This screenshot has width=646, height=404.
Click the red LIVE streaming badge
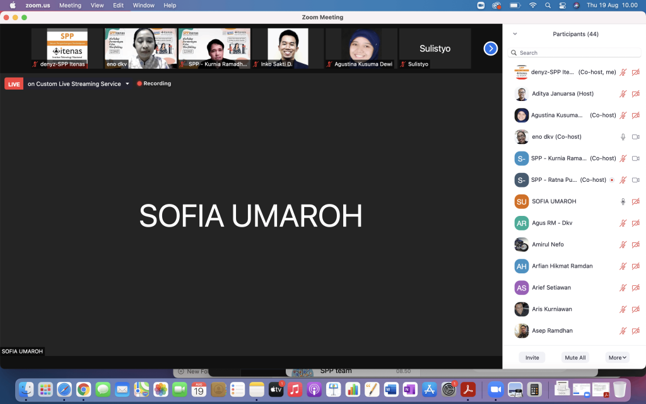click(x=14, y=84)
